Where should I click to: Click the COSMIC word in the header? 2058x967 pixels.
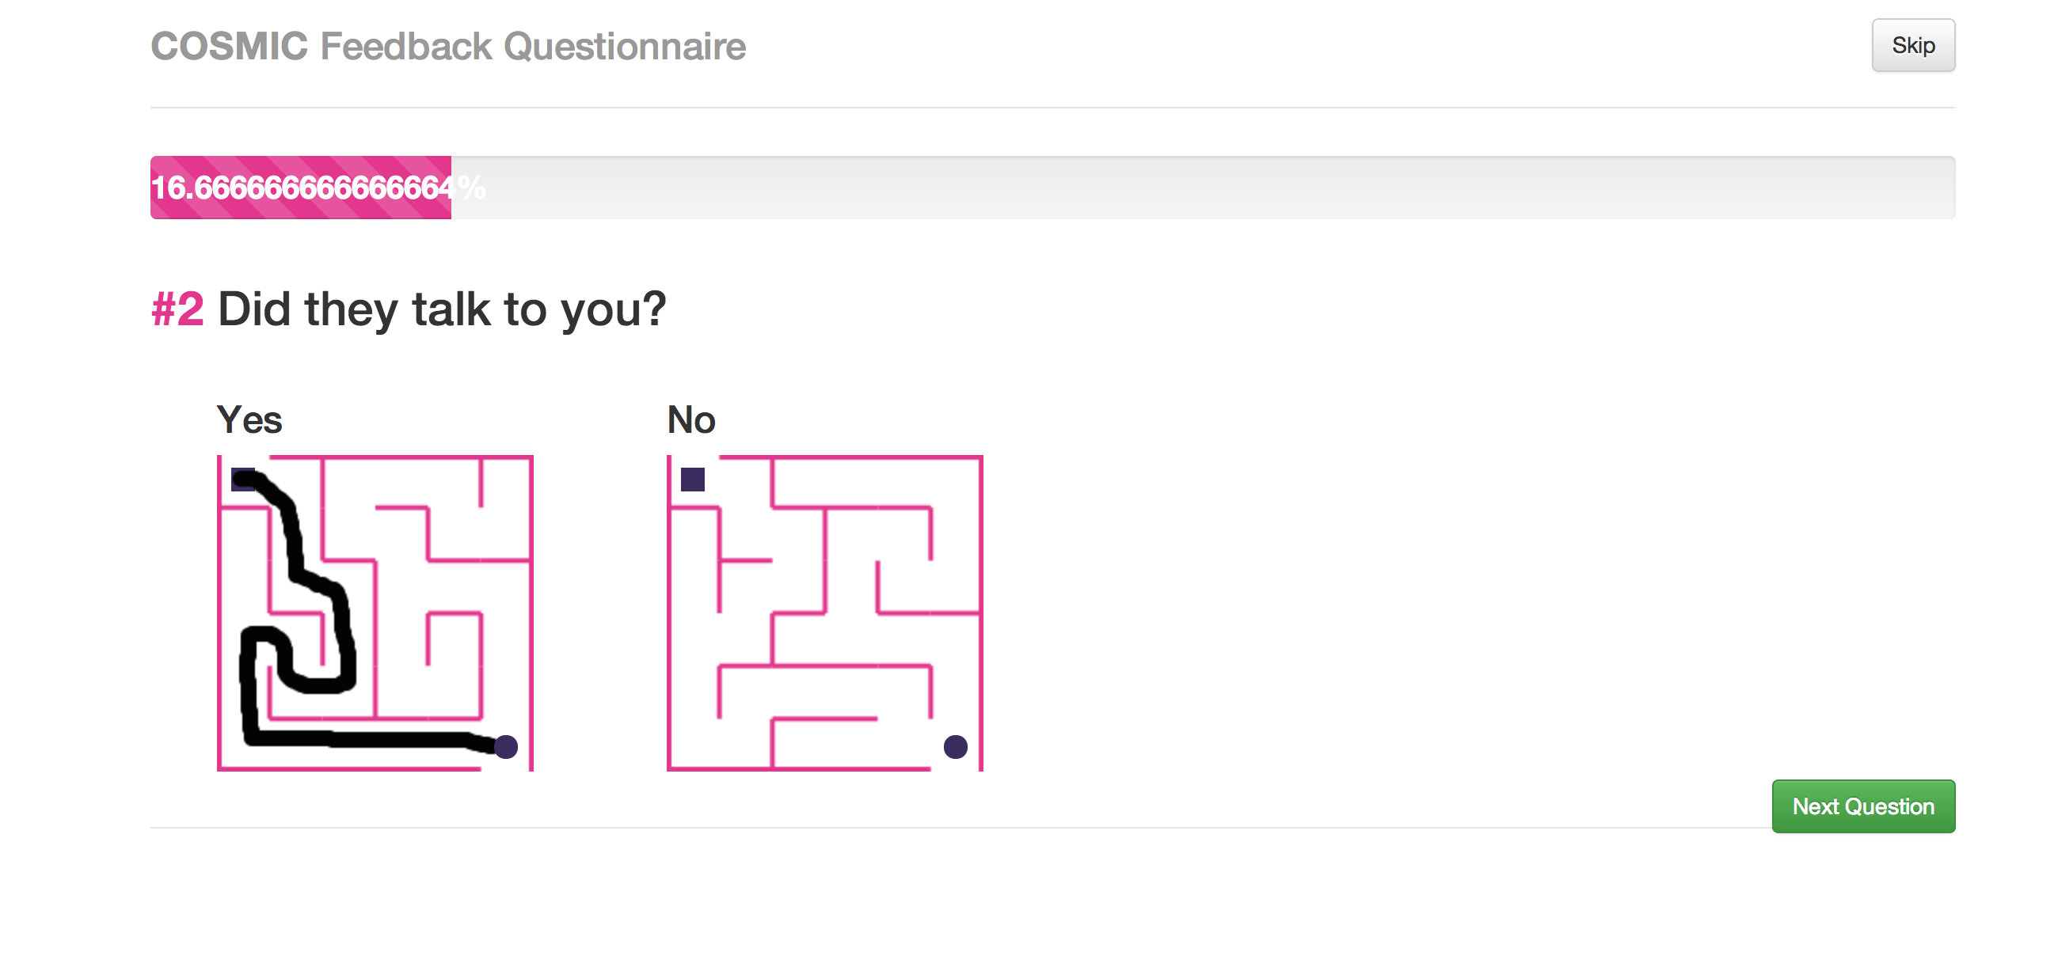click(x=230, y=47)
